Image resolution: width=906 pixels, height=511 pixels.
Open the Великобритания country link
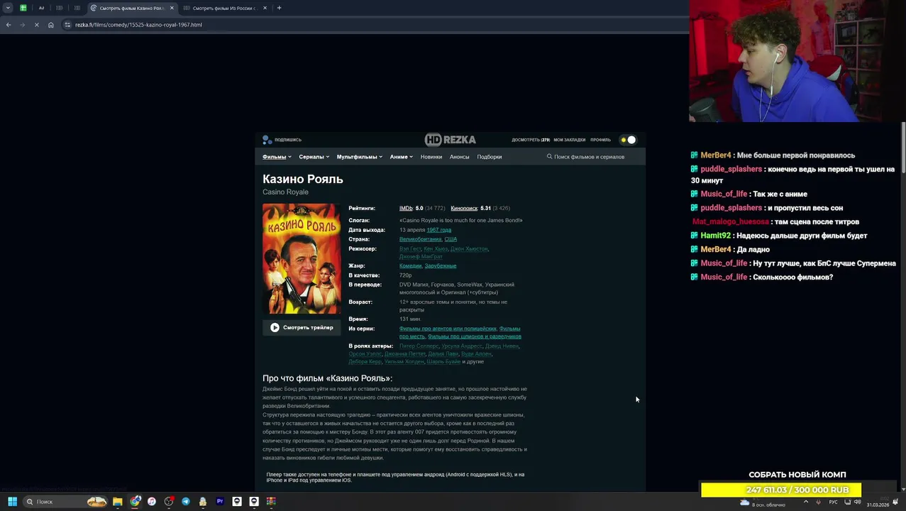point(420,239)
